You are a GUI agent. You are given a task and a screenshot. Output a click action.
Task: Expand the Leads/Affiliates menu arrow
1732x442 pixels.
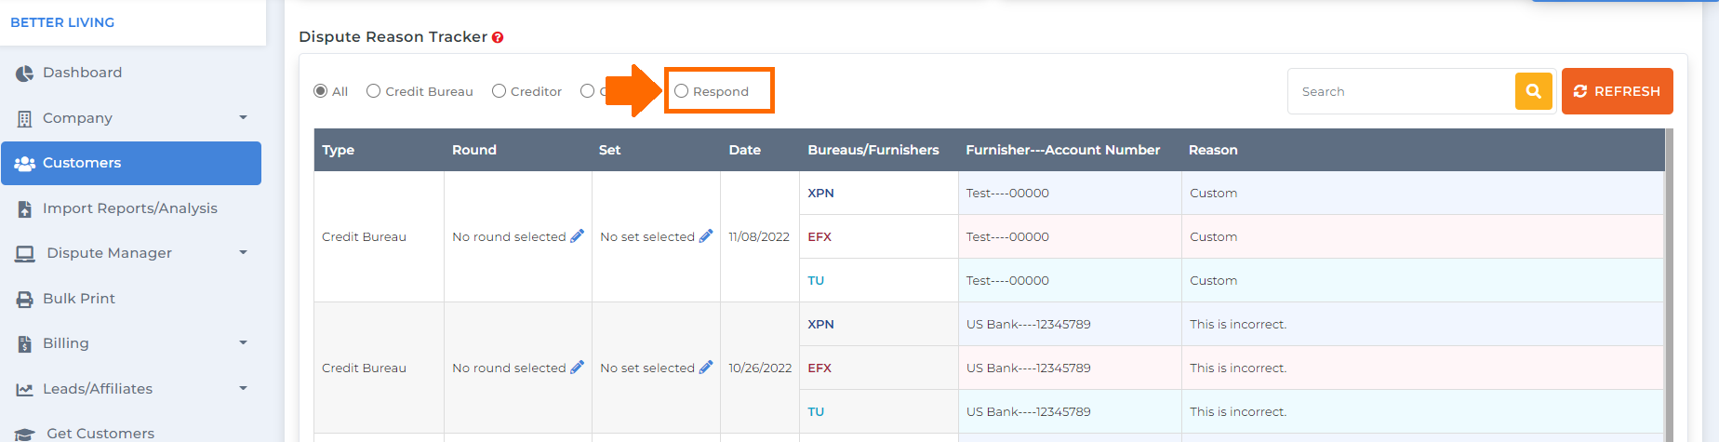(244, 389)
